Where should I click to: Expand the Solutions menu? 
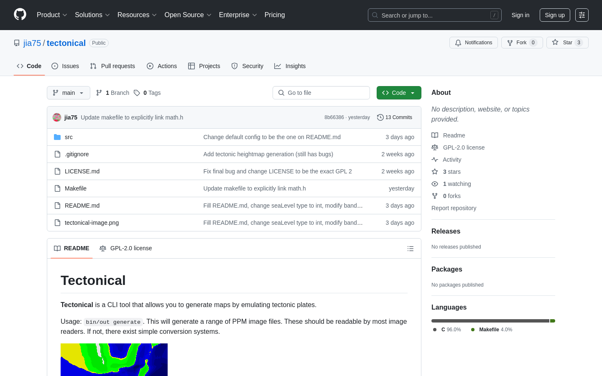[x=92, y=15]
